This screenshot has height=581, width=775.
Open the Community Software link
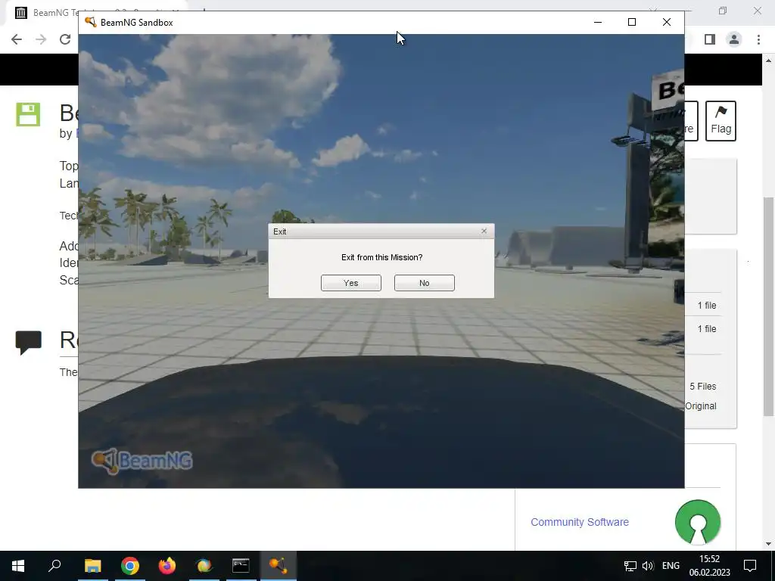point(579,522)
